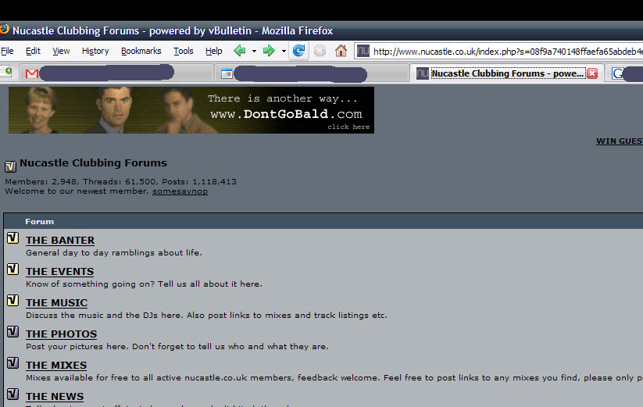Go to the Home page icon
This screenshot has width=643, height=407.
[341, 51]
